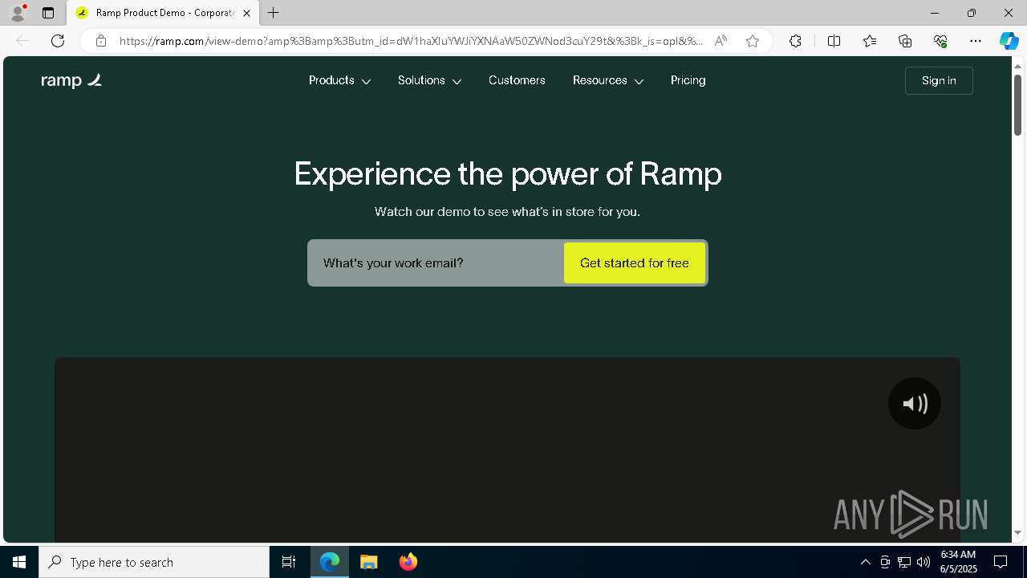The width and height of the screenshot is (1027, 578).
Task: View site information lock icon
Action: coord(101,41)
